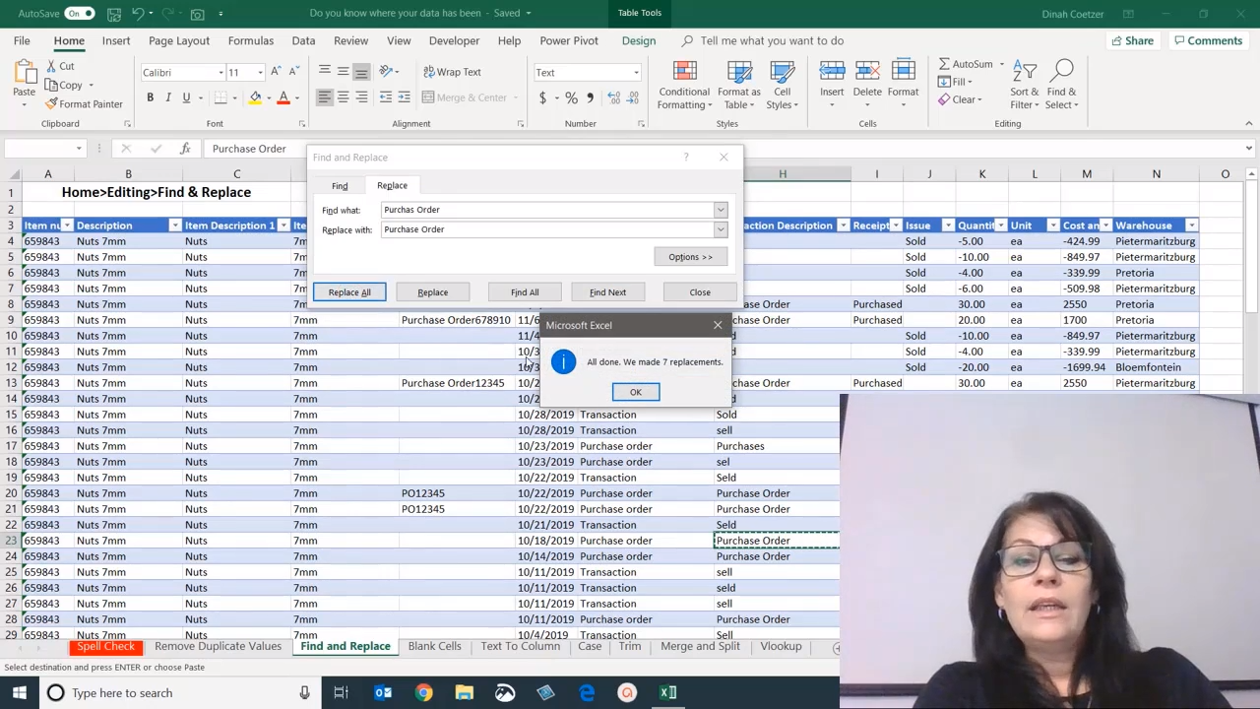Open the font size dropdown

260,73
